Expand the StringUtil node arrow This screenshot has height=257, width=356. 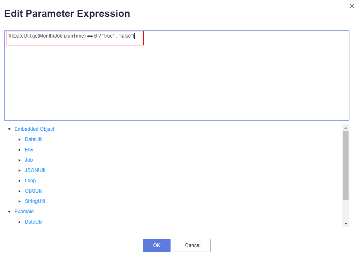pos(19,201)
